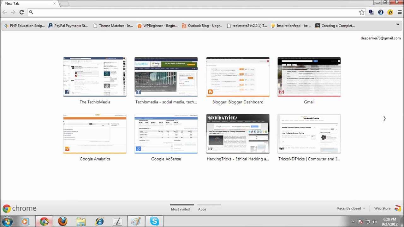Expand the Recently closed dropdown
This screenshot has width=404, height=227.
pyautogui.click(x=351, y=208)
